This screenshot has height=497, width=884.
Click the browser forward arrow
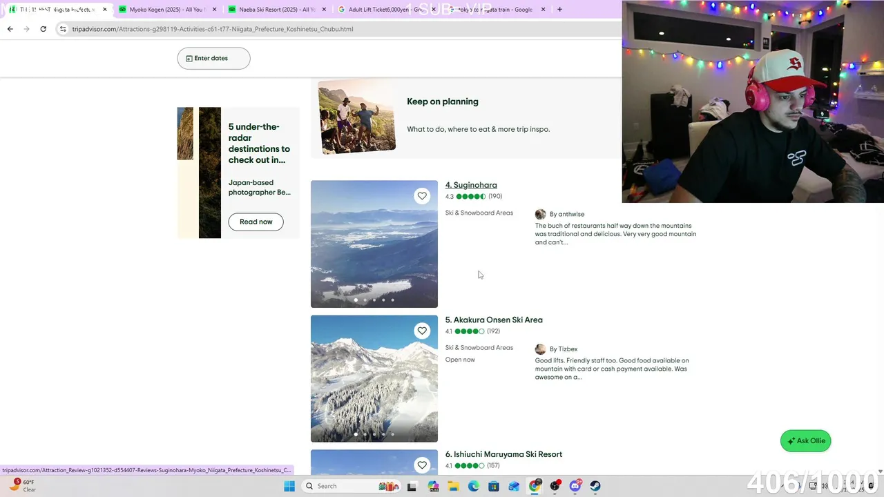tap(26, 29)
